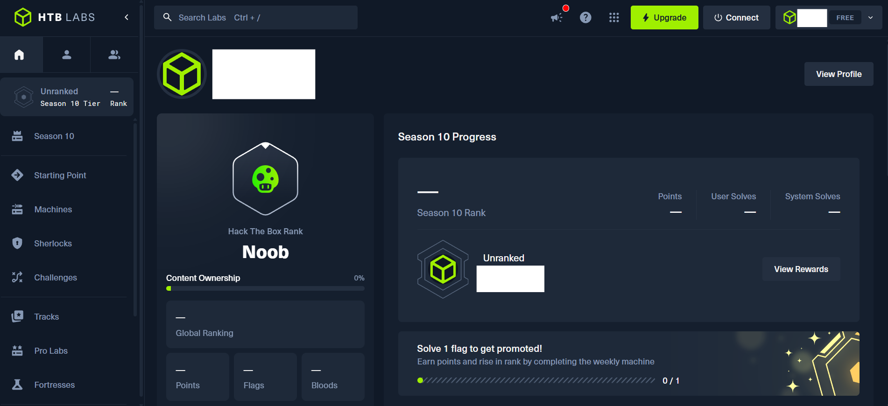Screen dimensions: 888x406
Task: Click the Sherlocks shield icon
Action: (17, 243)
